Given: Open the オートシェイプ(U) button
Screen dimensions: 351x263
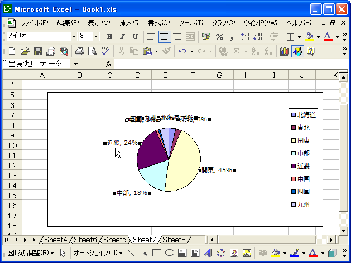Looking at the screenshot, I should (98, 253).
